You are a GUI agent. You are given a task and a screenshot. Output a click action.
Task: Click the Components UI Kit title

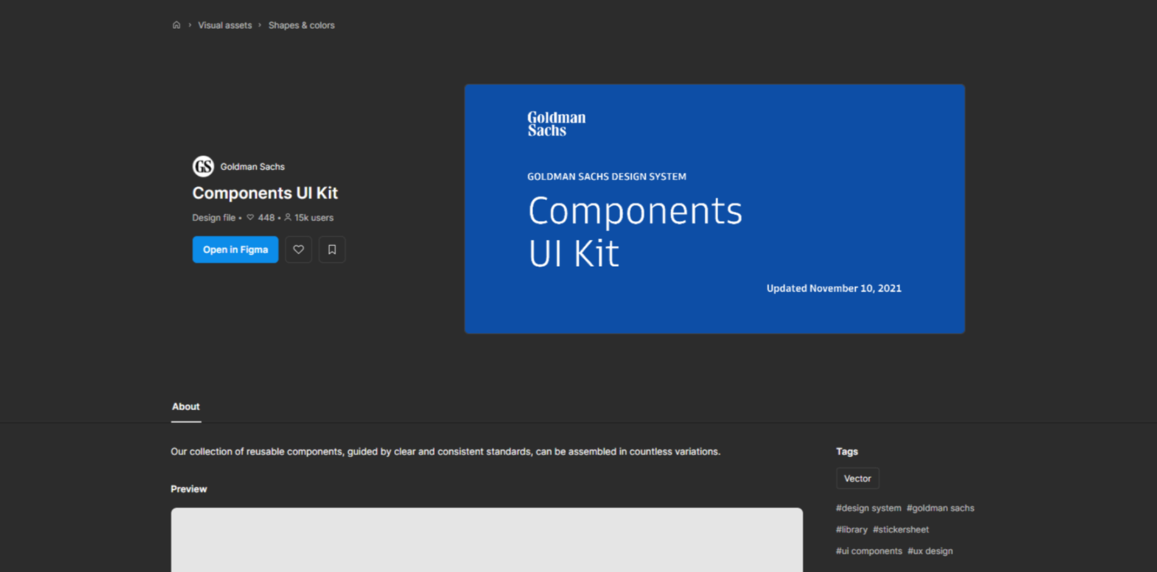pyautogui.click(x=265, y=193)
